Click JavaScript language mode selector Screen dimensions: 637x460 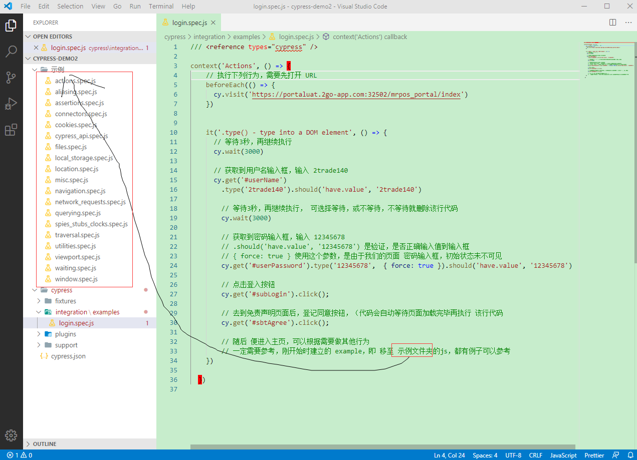[563, 455]
